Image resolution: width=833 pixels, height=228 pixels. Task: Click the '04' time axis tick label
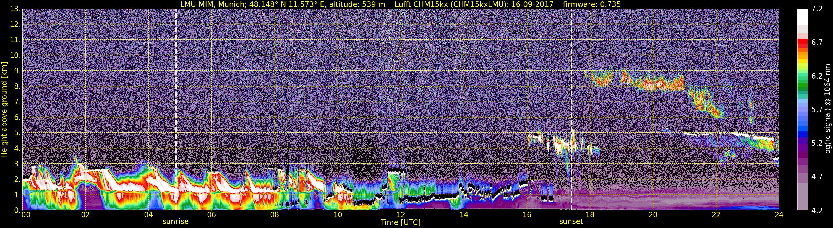coord(148,215)
